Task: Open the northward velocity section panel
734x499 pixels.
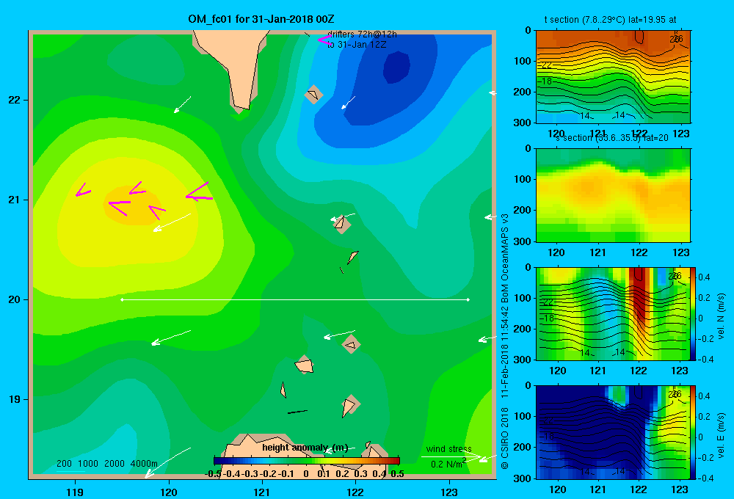Action: pos(613,313)
